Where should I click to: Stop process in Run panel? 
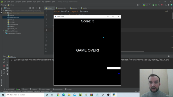(x=4, y=66)
